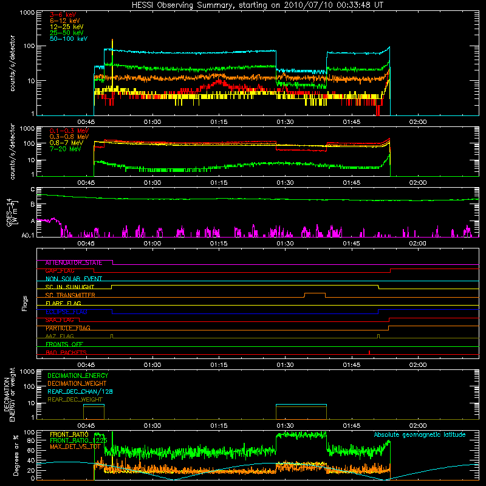
Task: Select the SC_IN_SUNLIGHT flag label
Action: point(70,287)
